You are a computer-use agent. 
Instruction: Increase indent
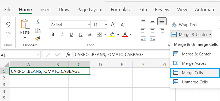pos(153,39)
